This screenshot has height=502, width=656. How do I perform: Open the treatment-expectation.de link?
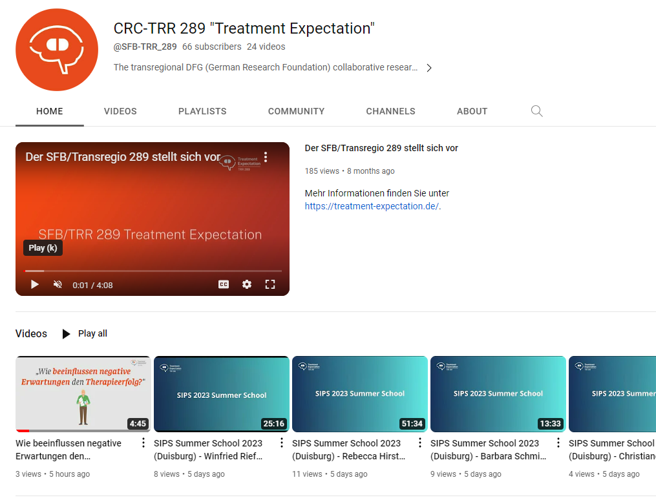(x=372, y=207)
